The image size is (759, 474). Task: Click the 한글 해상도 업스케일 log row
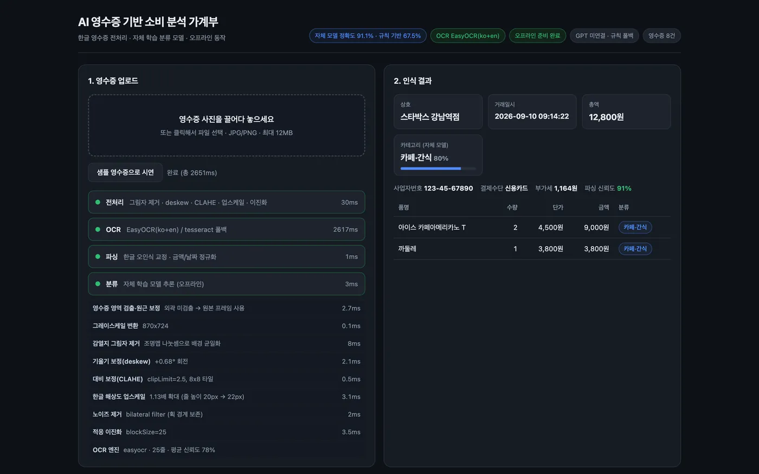pyautogui.click(x=227, y=397)
